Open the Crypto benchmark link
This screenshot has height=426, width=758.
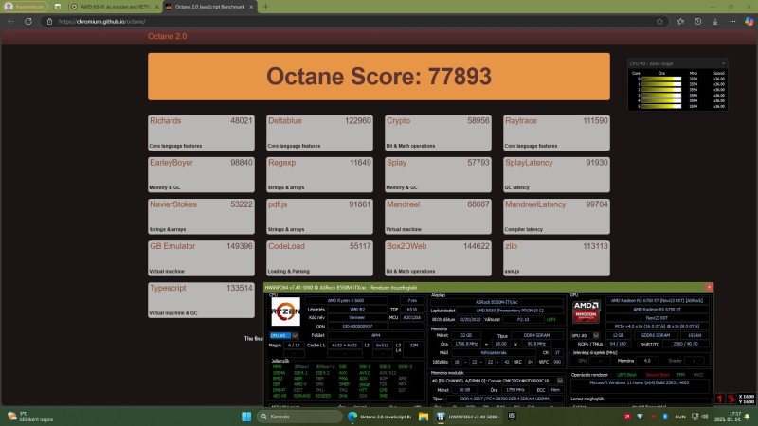(x=398, y=121)
